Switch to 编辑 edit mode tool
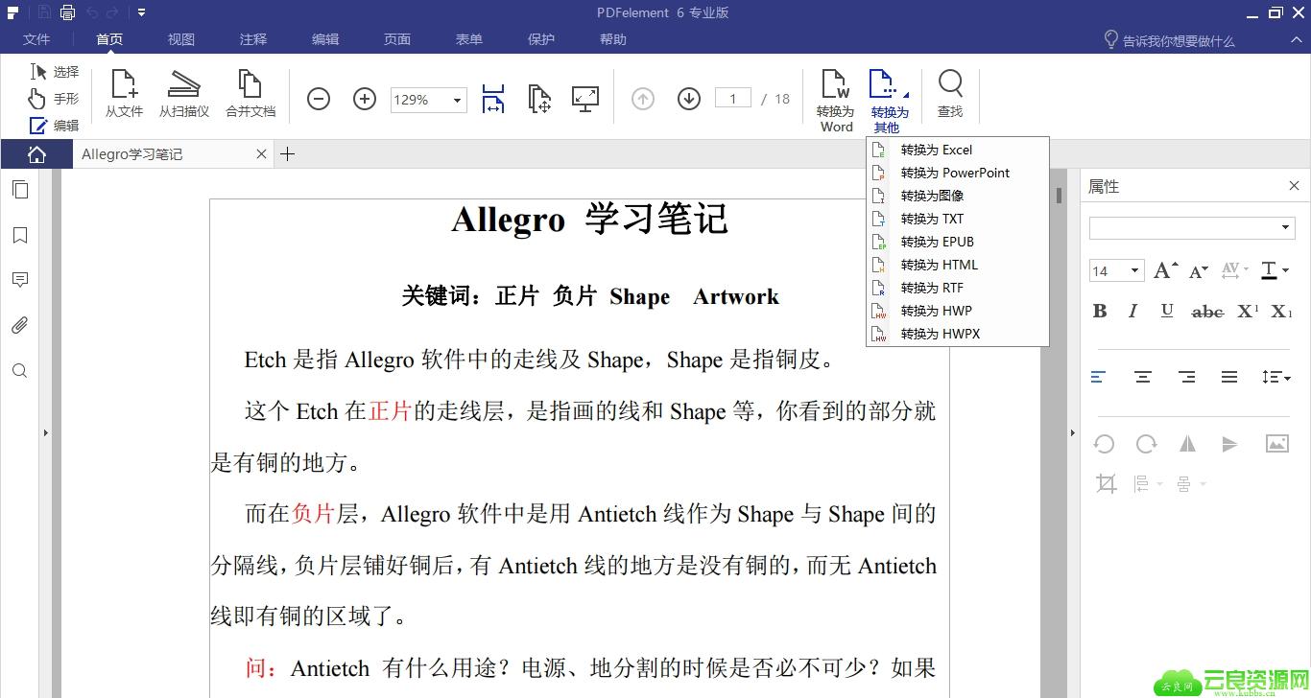 (x=55, y=126)
